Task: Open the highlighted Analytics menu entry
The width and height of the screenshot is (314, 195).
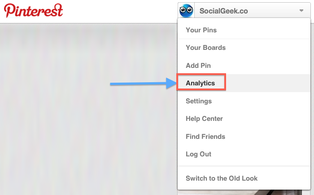Action: pyautogui.click(x=201, y=84)
